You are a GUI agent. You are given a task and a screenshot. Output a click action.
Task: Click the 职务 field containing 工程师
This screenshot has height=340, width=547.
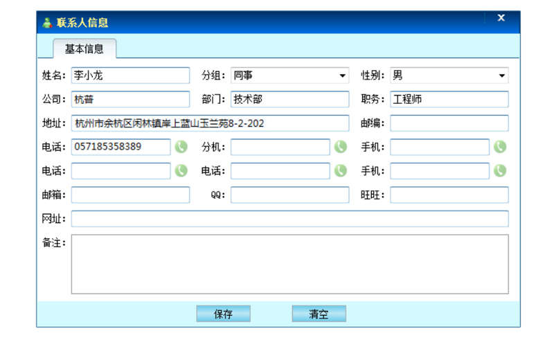449,99
